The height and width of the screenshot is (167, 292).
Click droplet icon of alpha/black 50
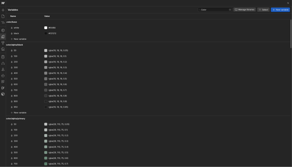pyautogui.click(x=12, y=51)
